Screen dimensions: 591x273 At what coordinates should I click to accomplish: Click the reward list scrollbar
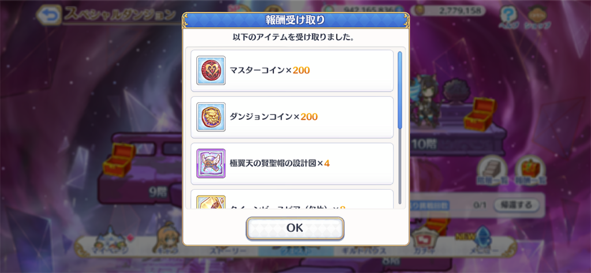point(400,128)
